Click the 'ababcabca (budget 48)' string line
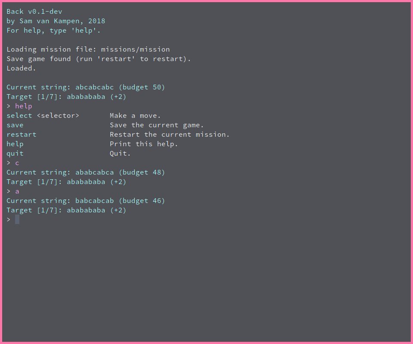 tap(120, 172)
